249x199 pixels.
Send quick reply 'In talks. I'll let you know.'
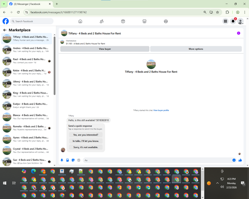pos(86,141)
